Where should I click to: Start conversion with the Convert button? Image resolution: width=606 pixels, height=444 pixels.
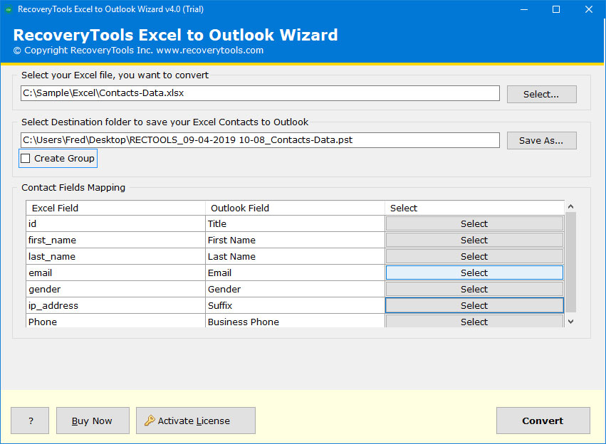pyautogui.click(x=543, y=421)
